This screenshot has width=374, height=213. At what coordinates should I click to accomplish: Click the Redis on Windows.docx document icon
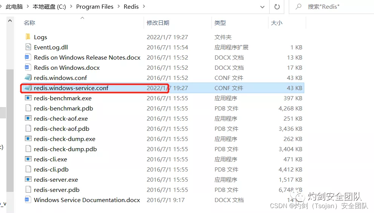tap(28, 67)
